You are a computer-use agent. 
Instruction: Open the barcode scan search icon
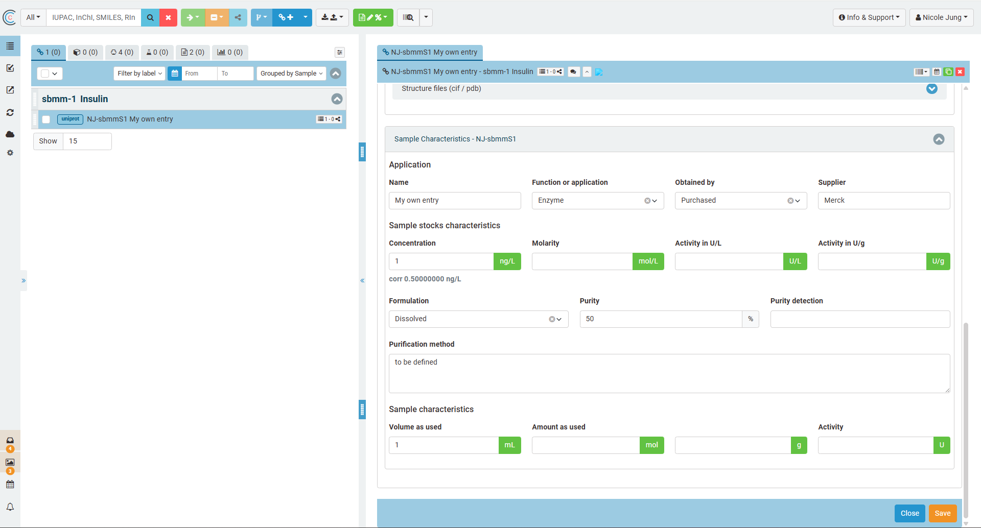408,17
